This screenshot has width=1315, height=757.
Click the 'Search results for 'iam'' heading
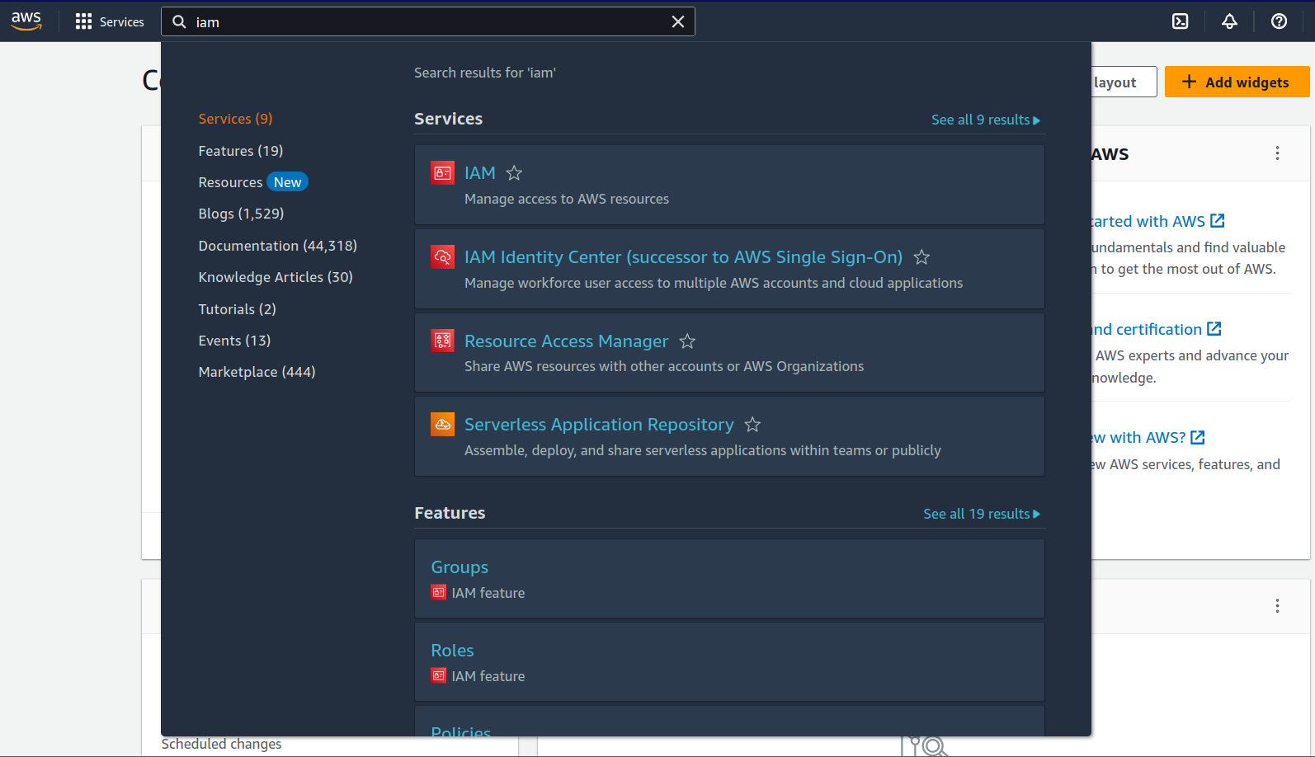click(x=485, y=73)
